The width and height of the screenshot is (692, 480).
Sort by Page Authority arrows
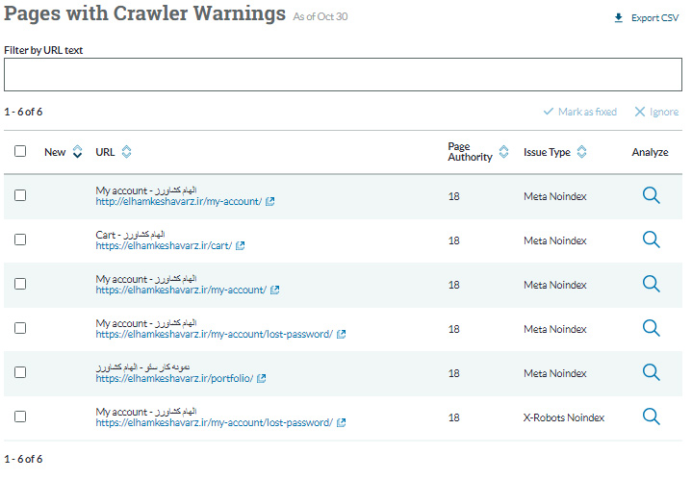[503, 152]
